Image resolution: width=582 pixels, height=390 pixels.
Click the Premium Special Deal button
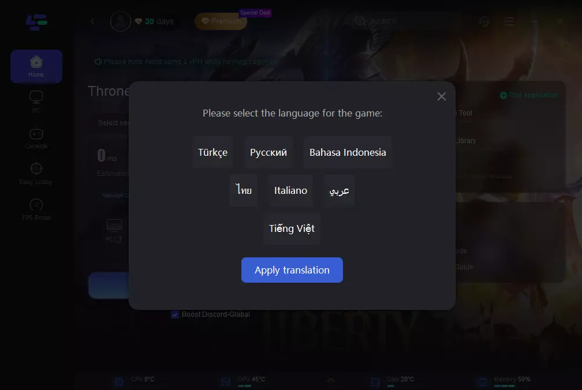coord(221,21)
